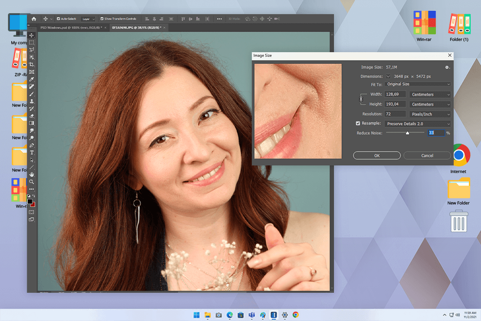
Task: Select the Horizontal Type tool
Action: click(x=31, y=153)
